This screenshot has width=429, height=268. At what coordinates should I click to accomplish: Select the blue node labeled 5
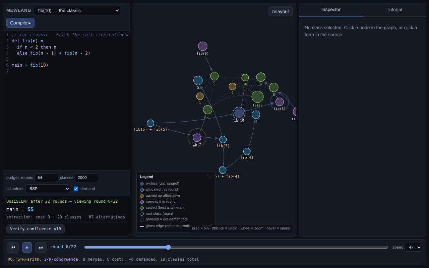[198, 80]
